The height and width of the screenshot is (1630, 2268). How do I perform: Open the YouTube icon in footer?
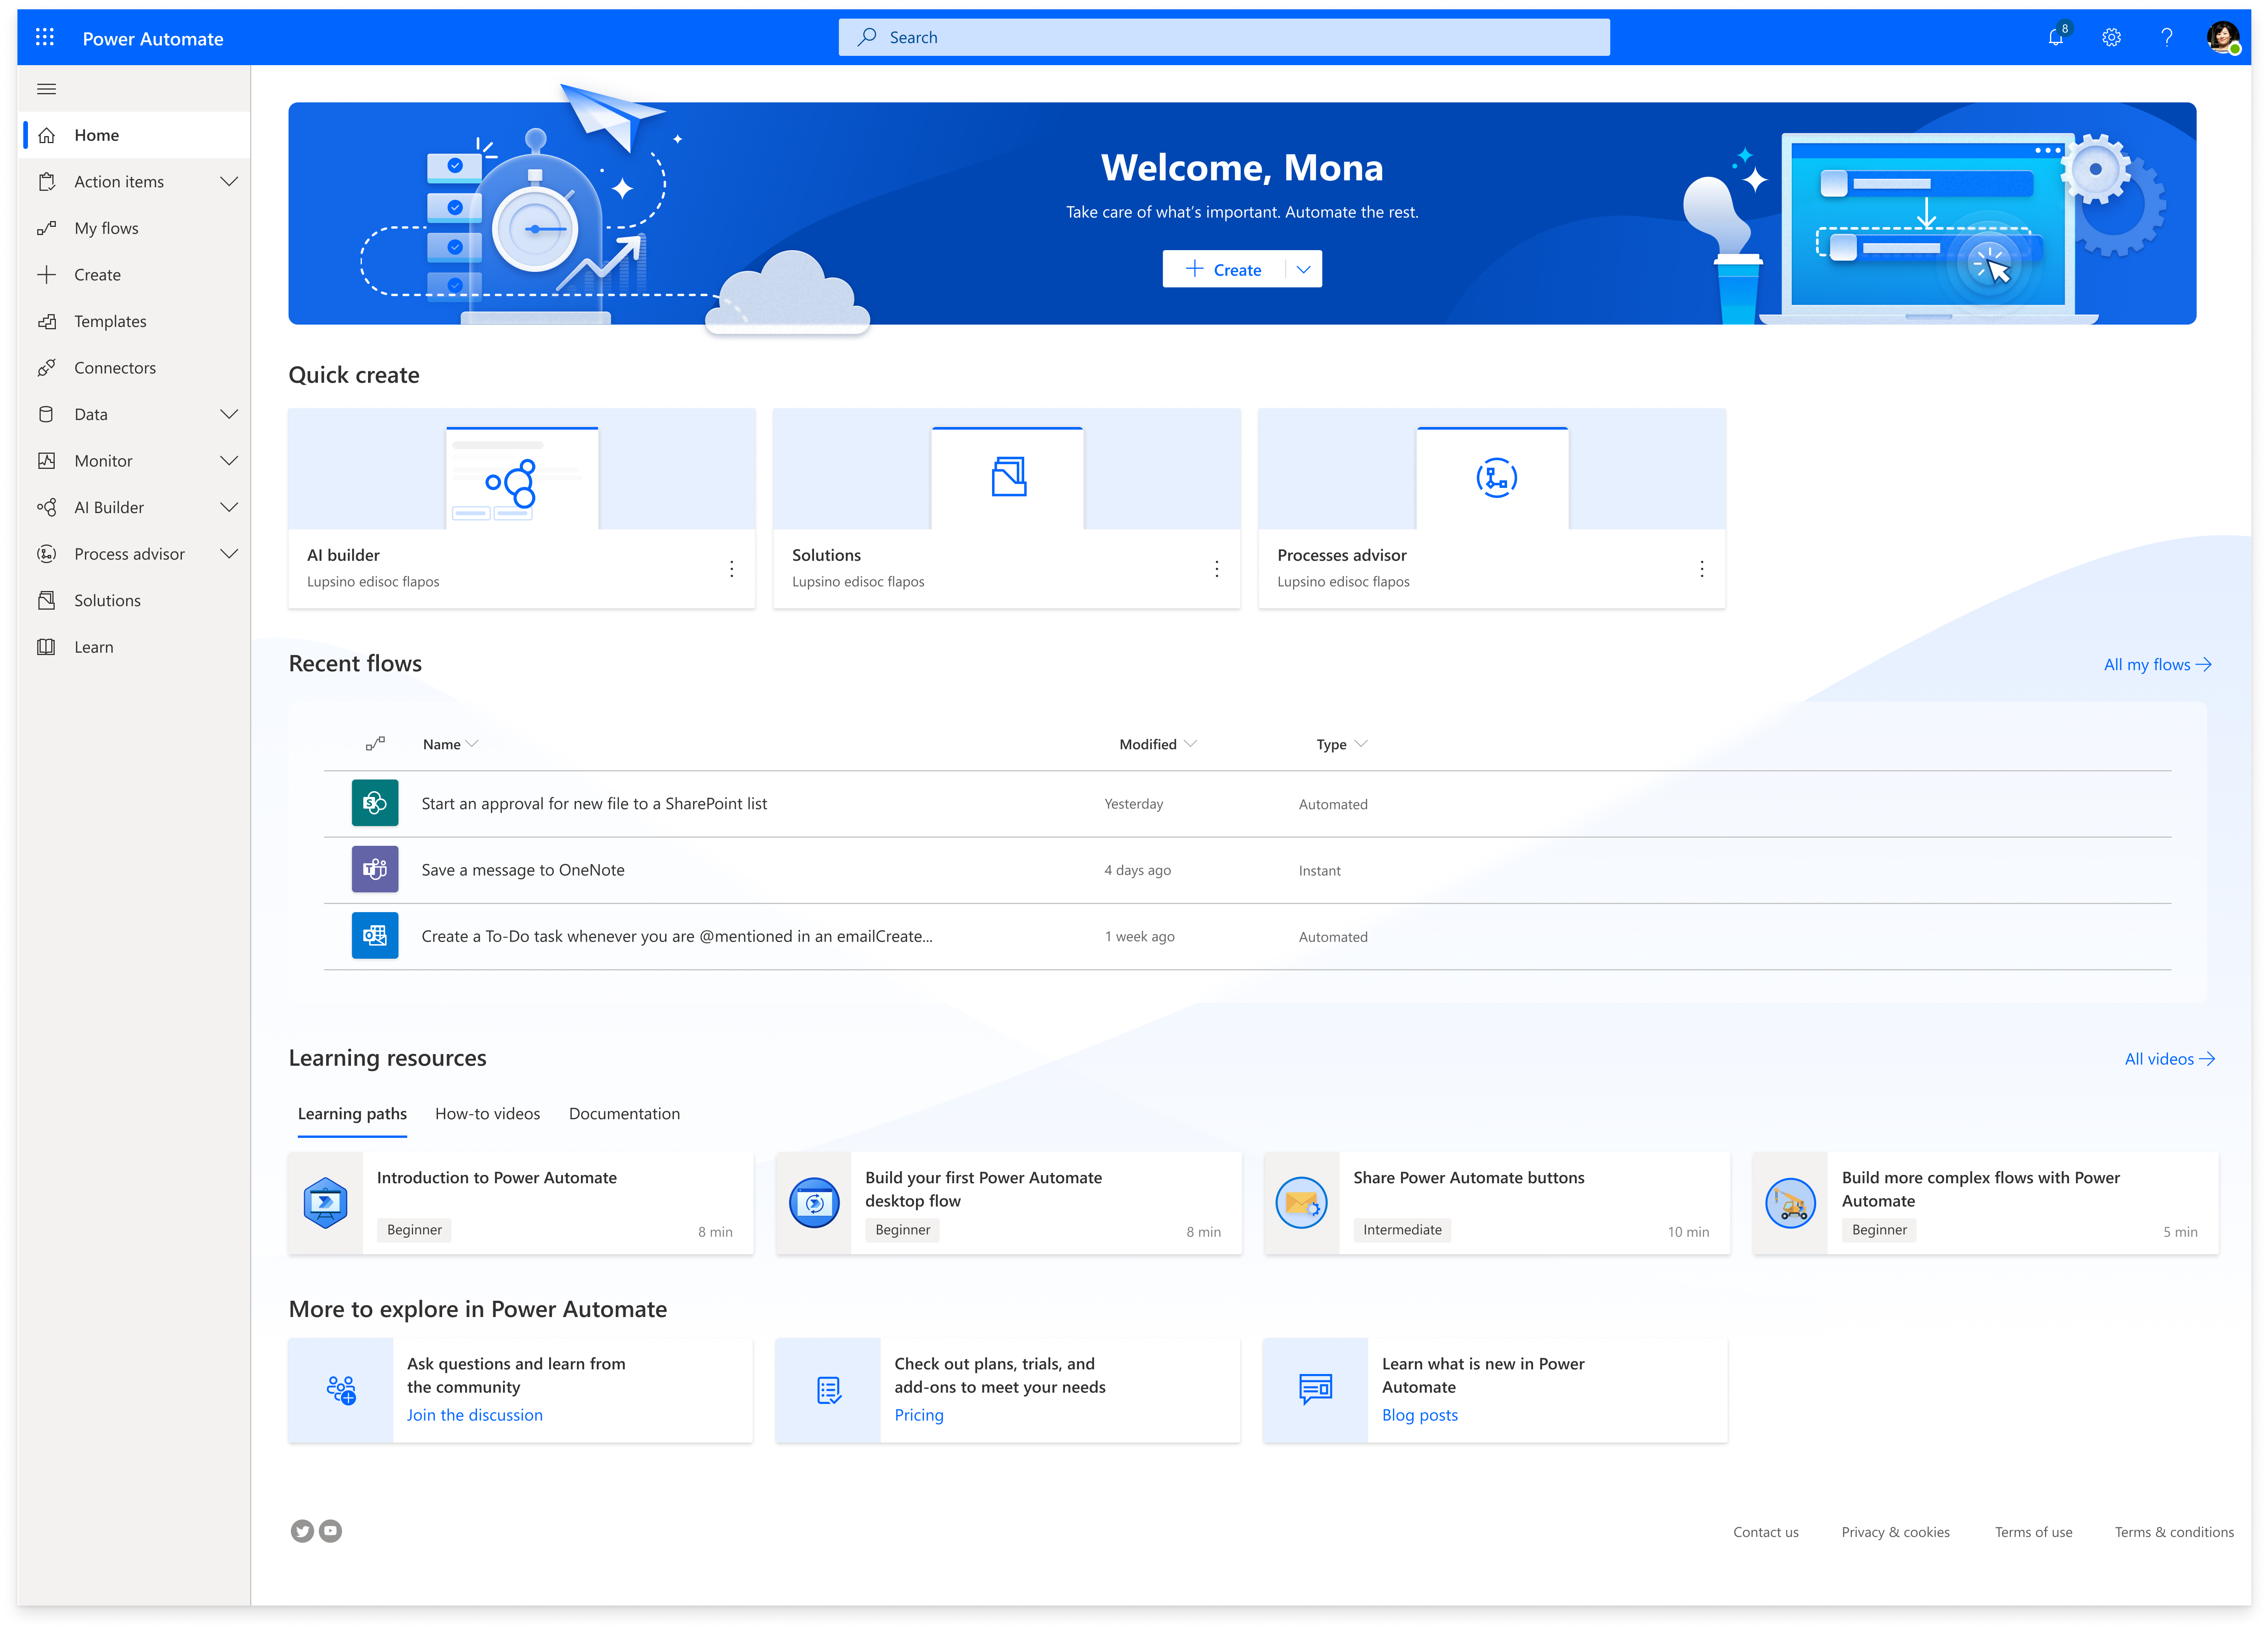[x=330, y=1531]
